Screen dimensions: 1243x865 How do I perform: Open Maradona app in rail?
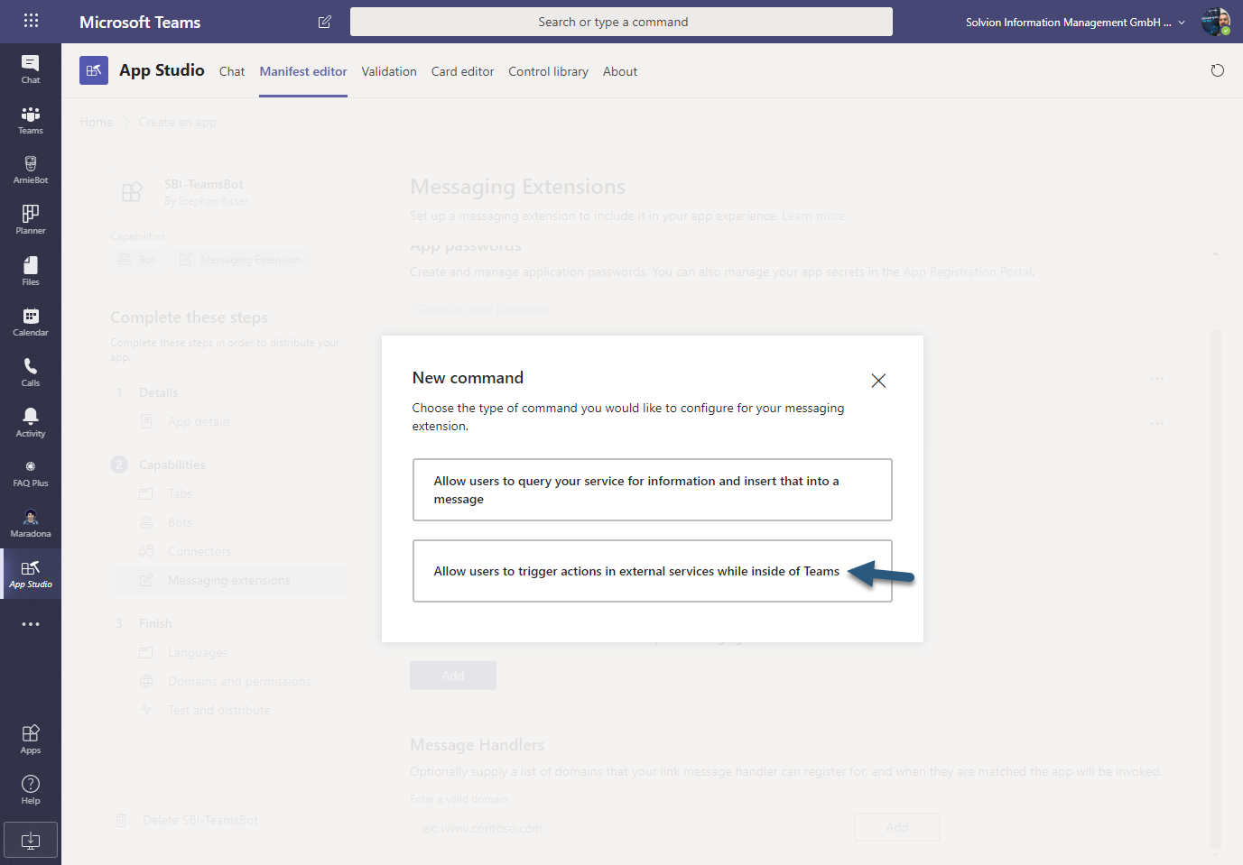31,523
